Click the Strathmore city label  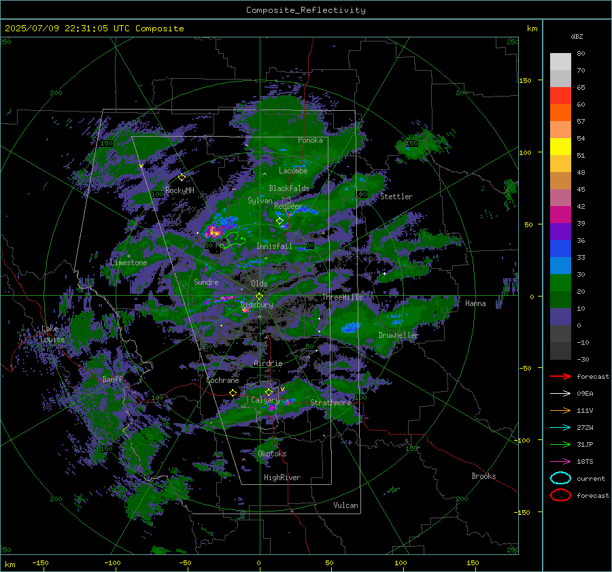[331, 403]
